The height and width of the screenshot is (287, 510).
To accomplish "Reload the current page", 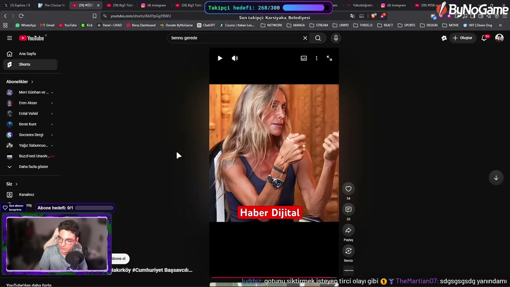I will [x=21, y=16].
